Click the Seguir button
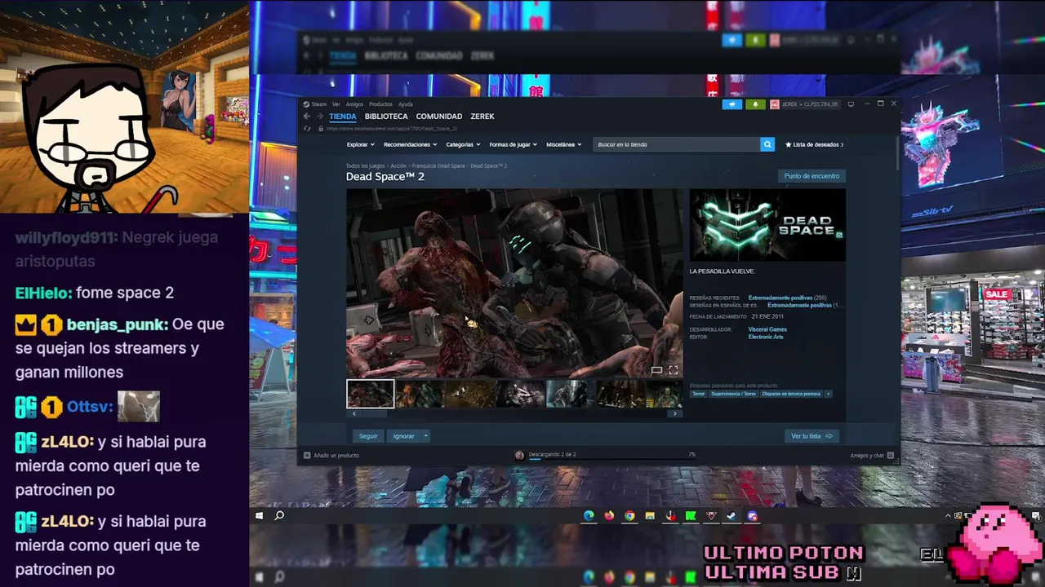1045x587 pixels. [368, 436]
